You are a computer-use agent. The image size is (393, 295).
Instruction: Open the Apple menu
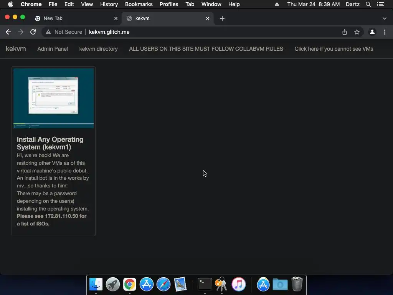(10, 4)
